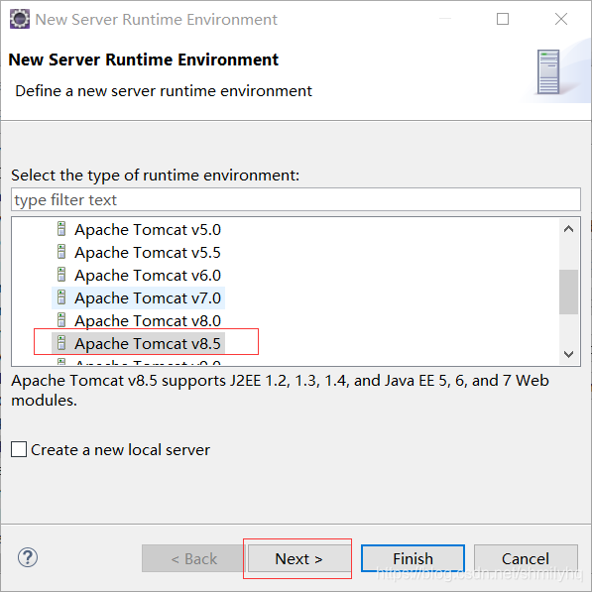Click the server icon beside Tomcat v5.0

point(61,229)
